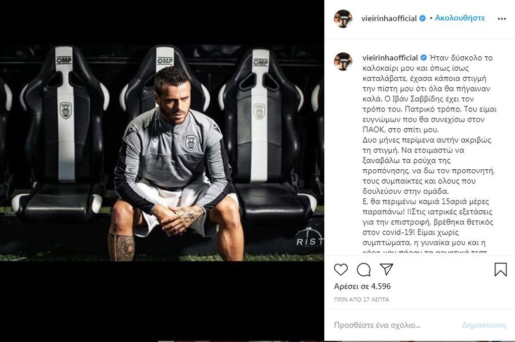The width and height of the screenshot is (515, 342).
Task: Click the OMP logo on center seat
Action: point(165,61)
